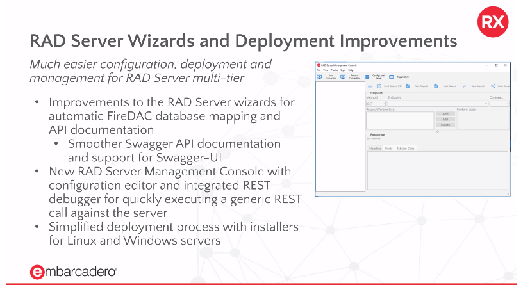
Task: Switch to the Body response tab
Action: pos(389,149)
